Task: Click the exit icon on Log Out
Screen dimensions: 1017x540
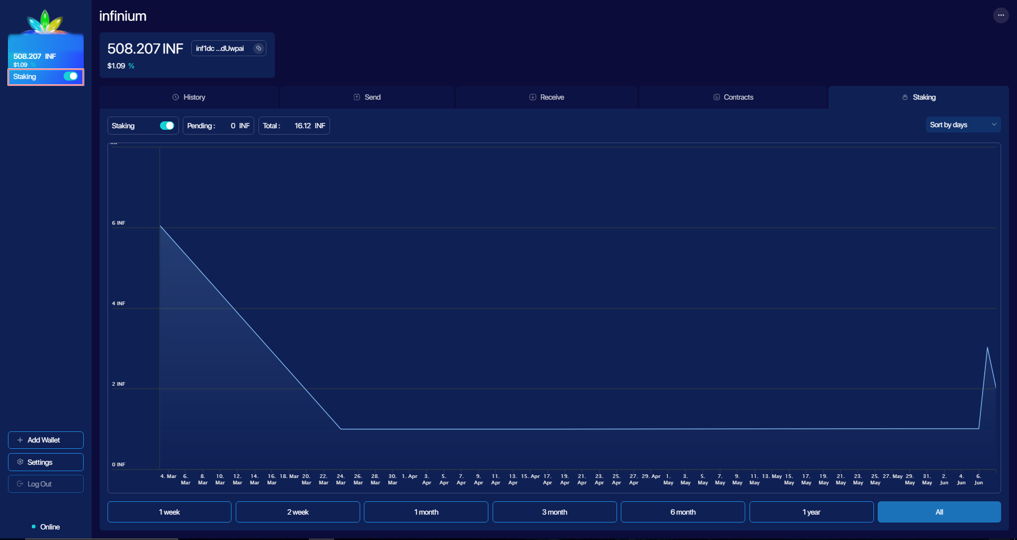Action: point(20,484)
